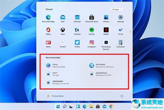Open Photoshop Express
The image size is (164, 110).
pyautogui.click(x=106, y=45)
